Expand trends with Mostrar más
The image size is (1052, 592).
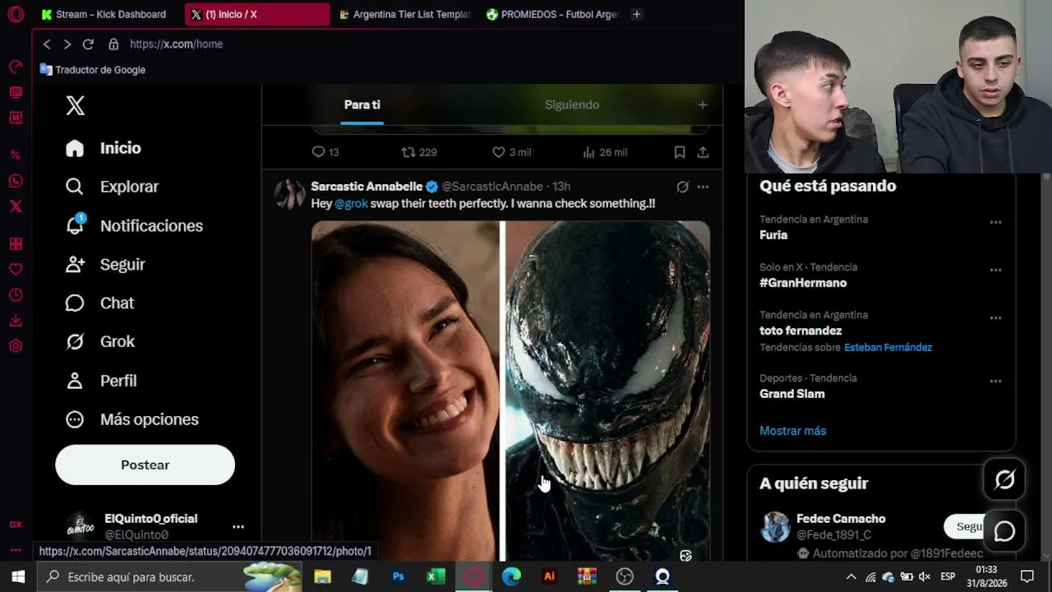pos(792,431)
